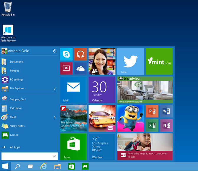Open the Word tile

point(166,111)
